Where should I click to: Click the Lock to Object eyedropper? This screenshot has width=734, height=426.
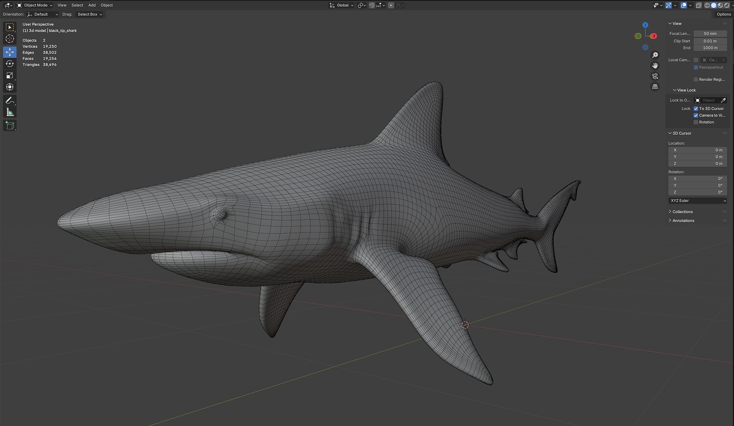coord(723,100)
